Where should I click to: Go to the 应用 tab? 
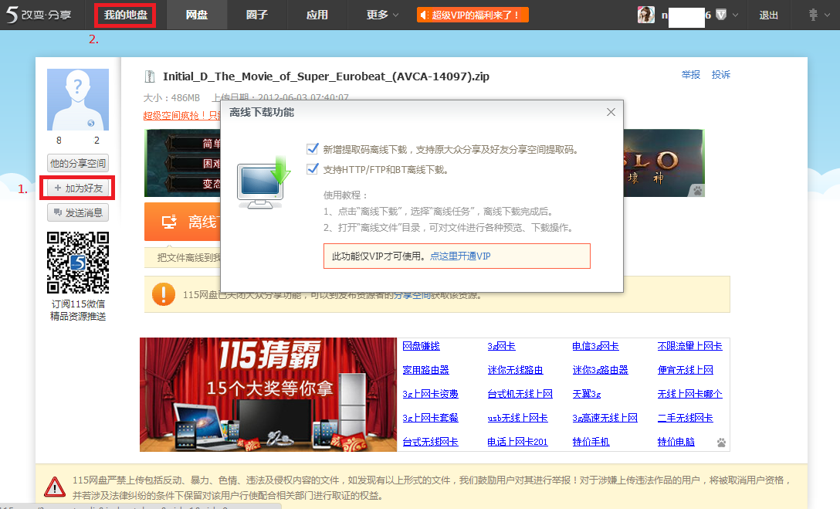point(317,15)
